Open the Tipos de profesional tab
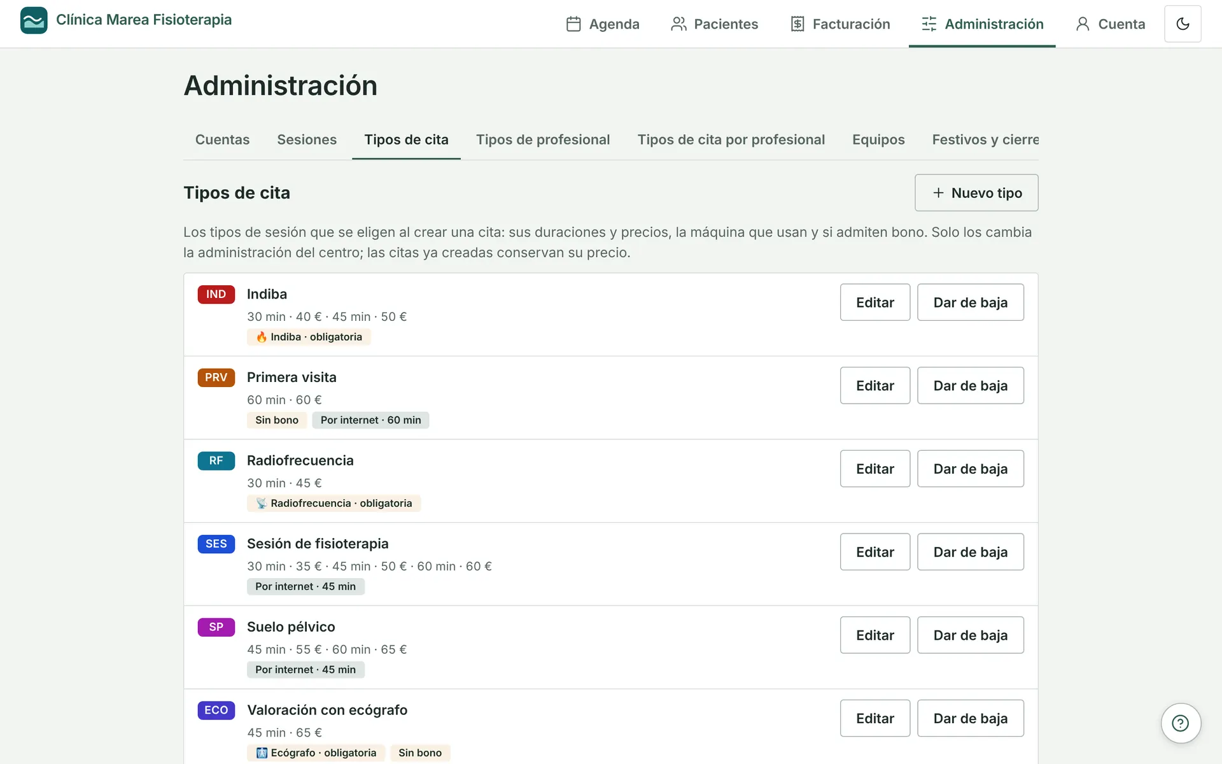1222x764 pixels. pyautogui.click(x=543, y=140)
